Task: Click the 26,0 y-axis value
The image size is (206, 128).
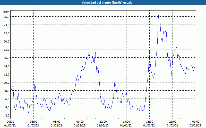Action: pyautogui.click(x=6, y=17)
